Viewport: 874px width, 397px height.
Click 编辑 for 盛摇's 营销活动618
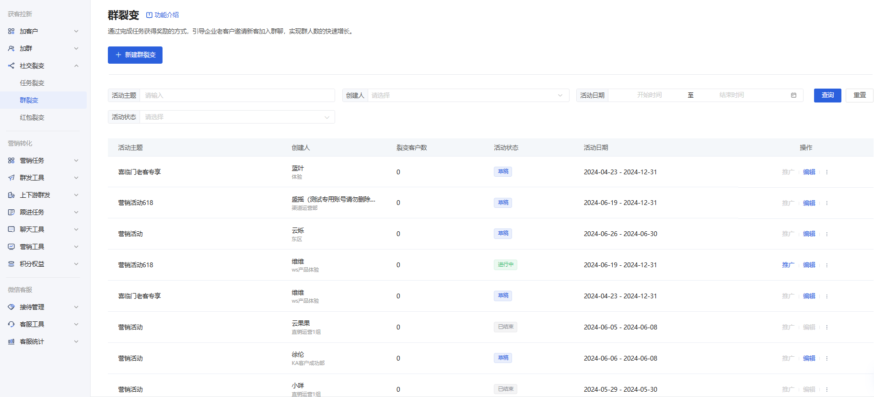click(809, 203)
